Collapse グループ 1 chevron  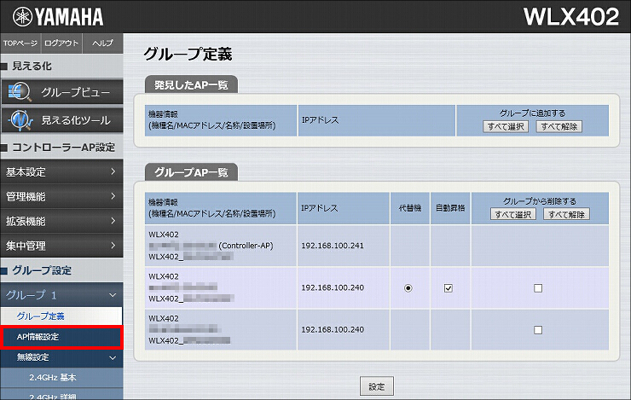click(x=113, y=295)
